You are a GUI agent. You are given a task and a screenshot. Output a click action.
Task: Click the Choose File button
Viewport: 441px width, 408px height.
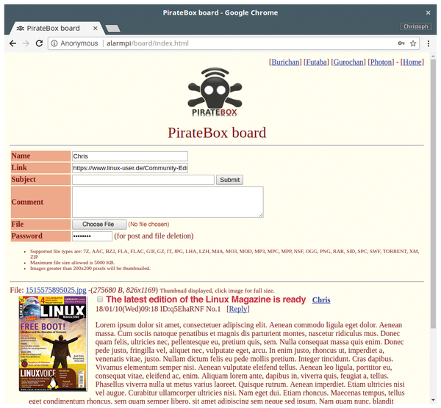[99, 224]
